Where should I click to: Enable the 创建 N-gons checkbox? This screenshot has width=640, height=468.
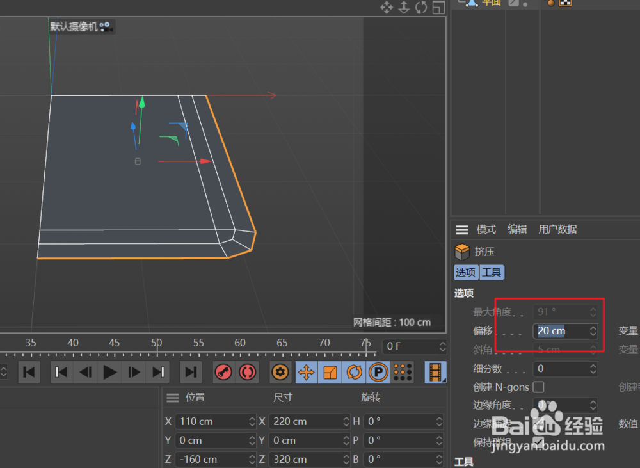pyautogui.click(x=538, y=387)
